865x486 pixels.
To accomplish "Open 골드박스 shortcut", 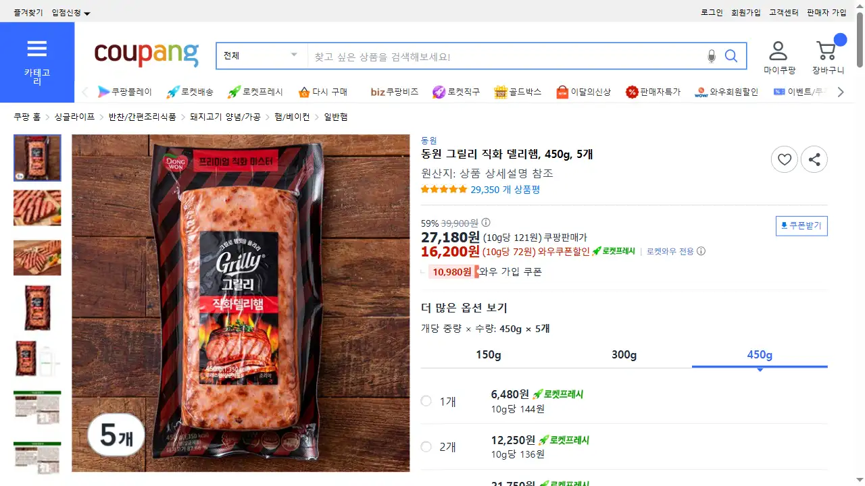I will coord(518,92).
